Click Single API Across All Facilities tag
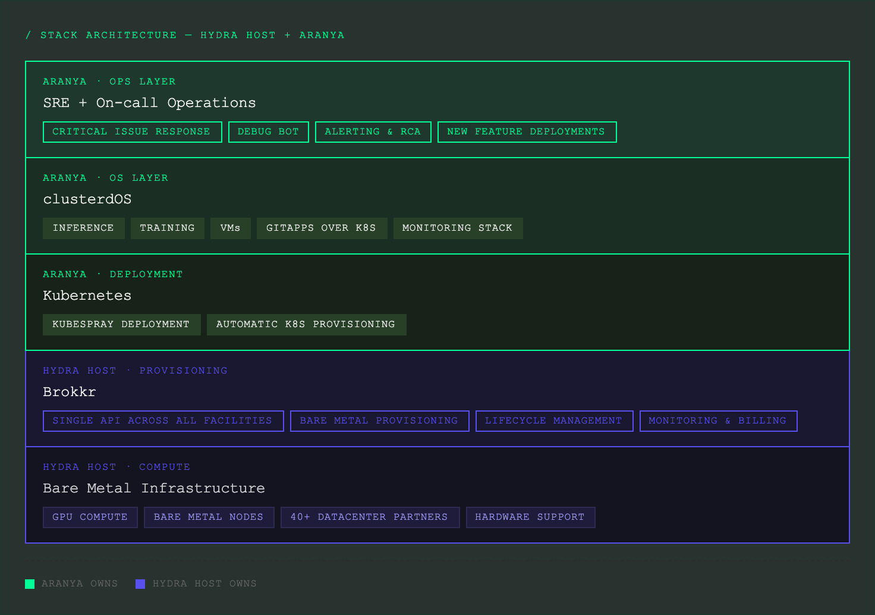Image resolution: width=875 pixels, height=615 pixels. click(x=163, y=421)
